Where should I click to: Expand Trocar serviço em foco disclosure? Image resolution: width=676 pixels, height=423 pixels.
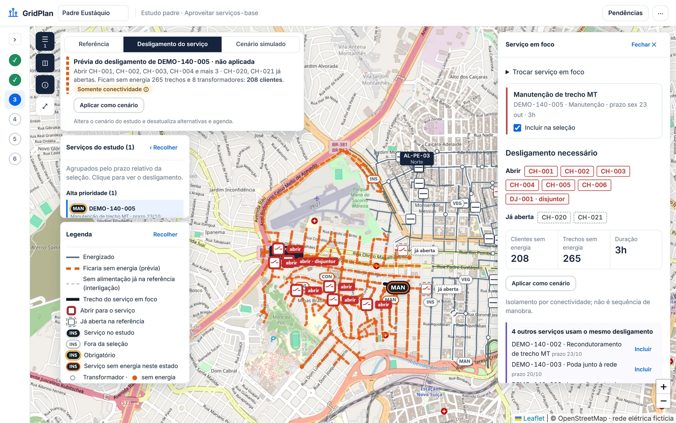(545, 72)
